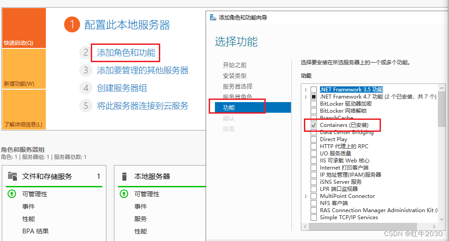Tick the Direct Play feature checkbox

pyautogui.click(x=314, y=139)
